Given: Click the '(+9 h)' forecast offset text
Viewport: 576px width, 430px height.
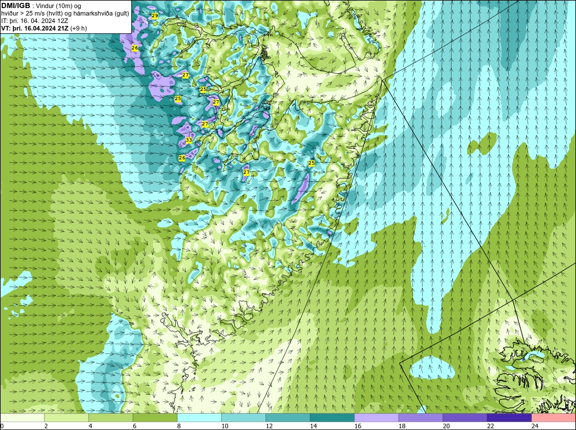Looking at the screenshot, I should pyautogui.click(x=78, y=28).
